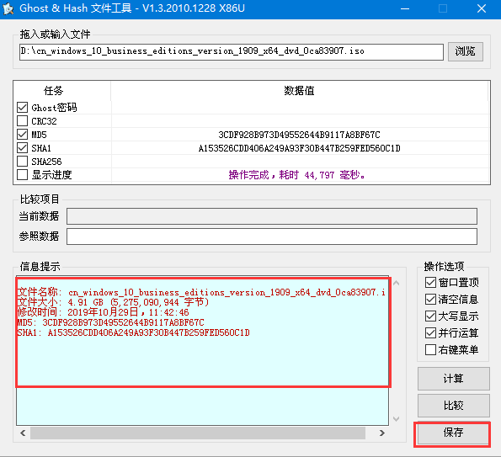Click the 文件名称 line in info box

pyautogui.click(x=201, y=292)
